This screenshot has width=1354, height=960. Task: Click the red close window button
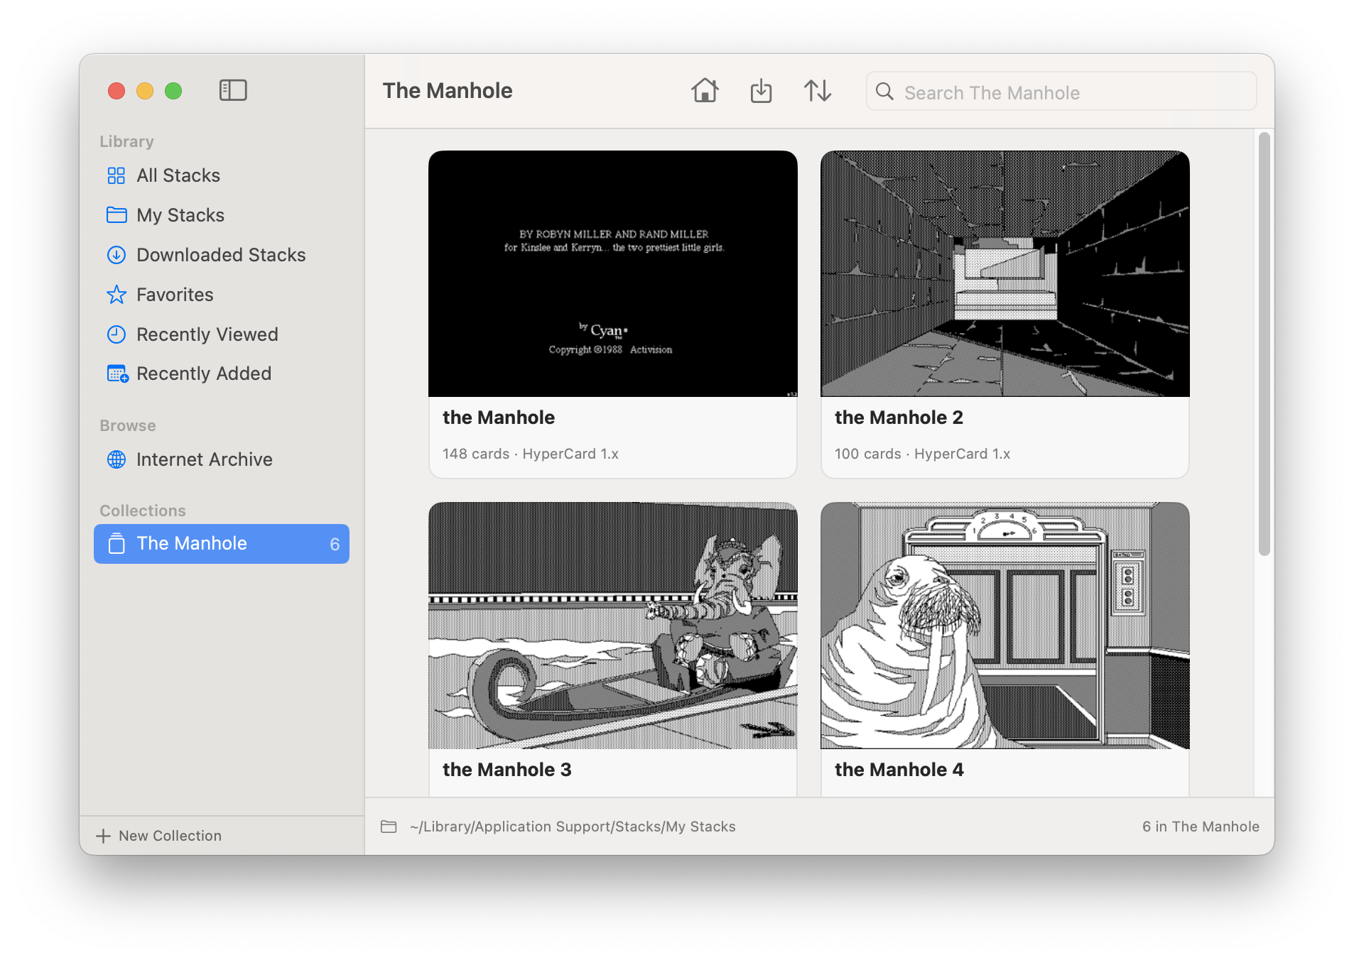click(117, 91)
